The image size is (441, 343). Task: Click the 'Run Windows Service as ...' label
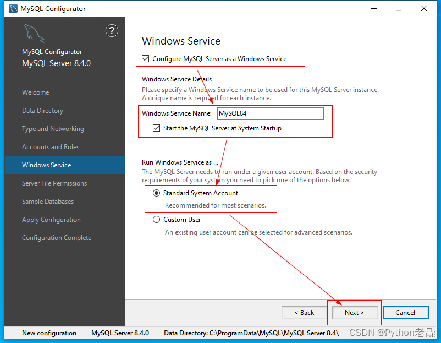click(180, 162)
